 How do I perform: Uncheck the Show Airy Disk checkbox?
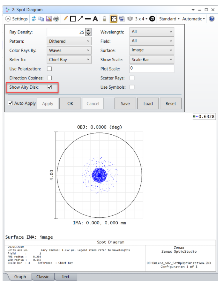pos(49,87)
